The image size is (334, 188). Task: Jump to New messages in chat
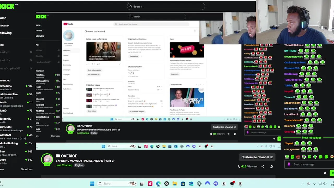(x=312, y=138)
